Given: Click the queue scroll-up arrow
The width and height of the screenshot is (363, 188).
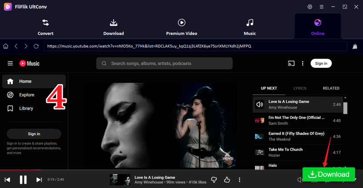Looking at the screenshot, I should [x=345, y=98].
